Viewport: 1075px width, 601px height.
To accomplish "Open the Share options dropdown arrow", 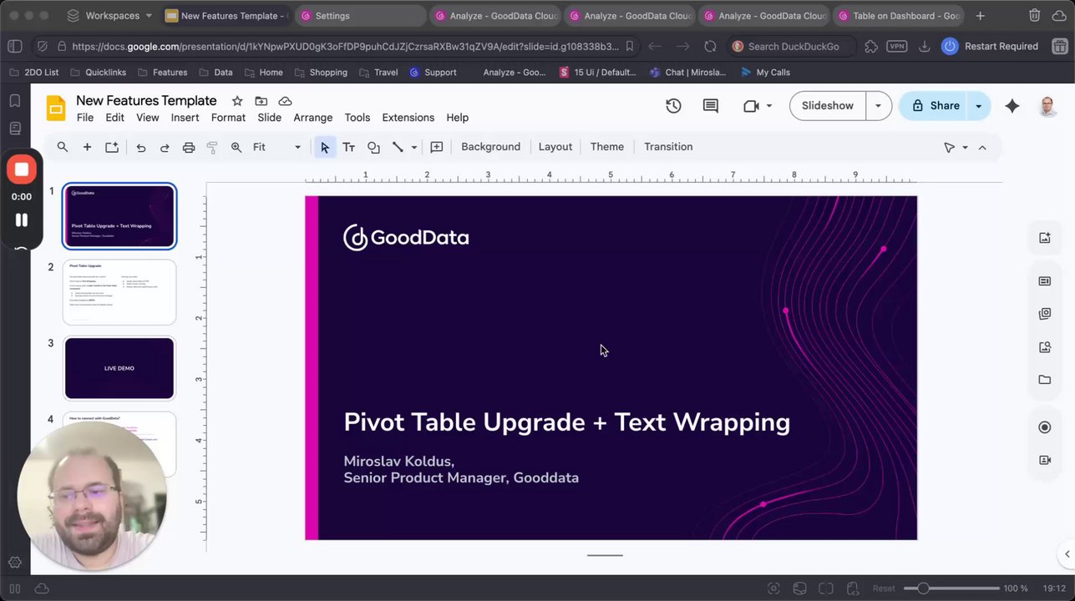I will point(978,106).
